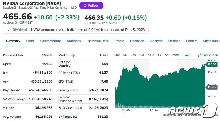Click the Full screen link
Viewport: 220px width, 121px height.
[210, 55]
